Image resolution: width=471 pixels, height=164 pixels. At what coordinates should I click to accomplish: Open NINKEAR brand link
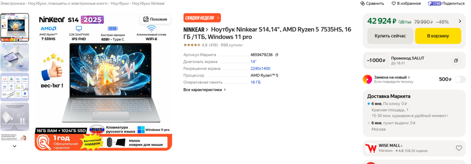coord(196,29)
